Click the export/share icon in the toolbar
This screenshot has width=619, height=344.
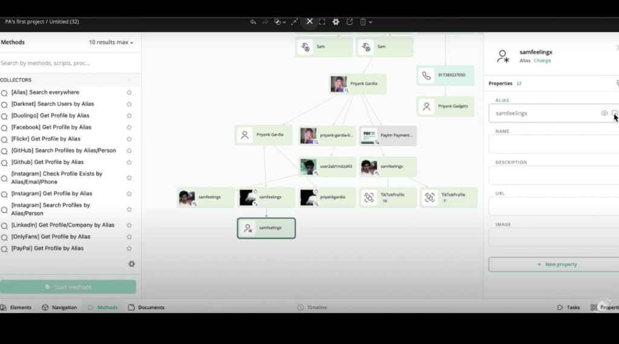tap(349, 22)
